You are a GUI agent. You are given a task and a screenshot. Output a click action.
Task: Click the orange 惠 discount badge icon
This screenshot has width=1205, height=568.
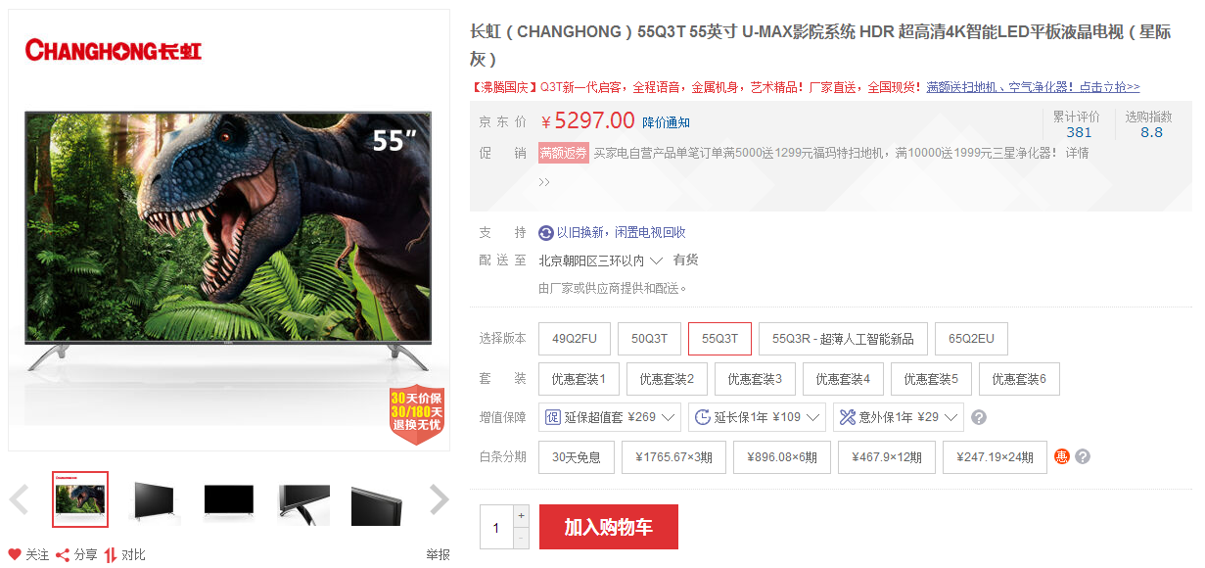tap(1062, 456)
